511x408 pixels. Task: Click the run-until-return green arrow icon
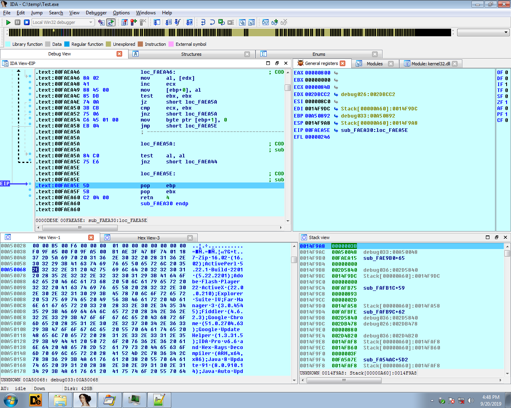pyautogui.click(x=222, y=22)
